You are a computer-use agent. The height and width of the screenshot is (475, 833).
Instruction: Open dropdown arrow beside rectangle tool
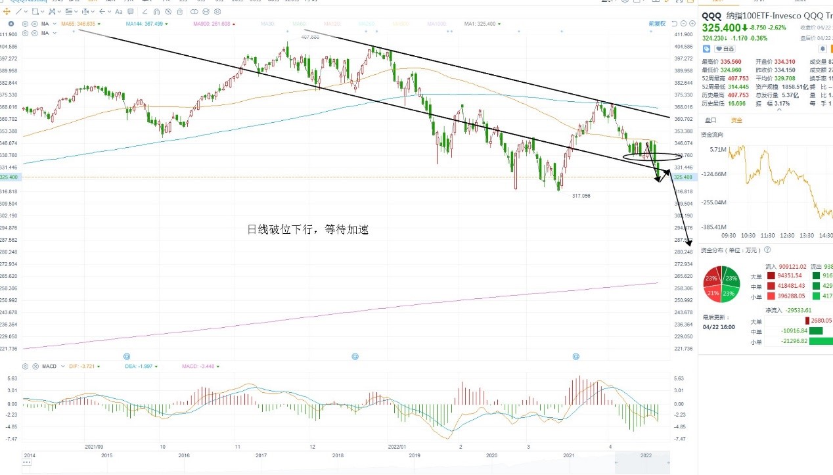(42, 11)
